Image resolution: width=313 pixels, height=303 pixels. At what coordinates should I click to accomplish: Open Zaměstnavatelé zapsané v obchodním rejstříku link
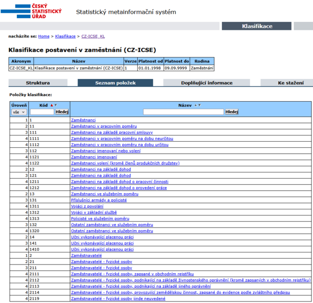(132, 274)
